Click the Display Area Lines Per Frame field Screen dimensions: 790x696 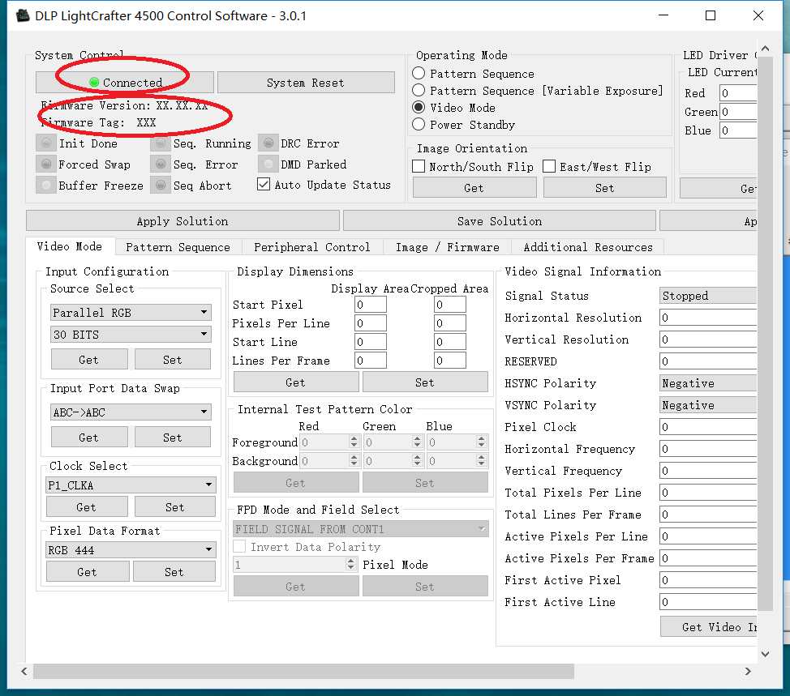coord(371,361)
